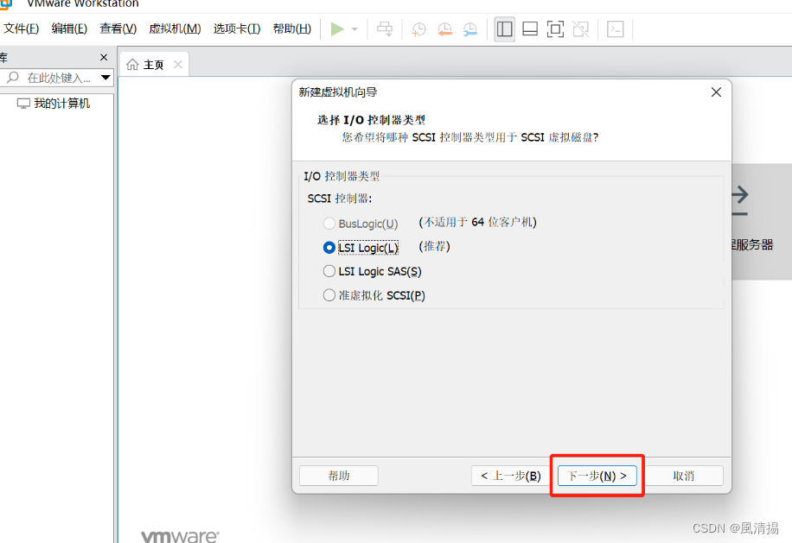Image resolution: width=792 pixels, height=543 pixels.
Task: Open the 文件(F) menu
Action: [21, 28]
